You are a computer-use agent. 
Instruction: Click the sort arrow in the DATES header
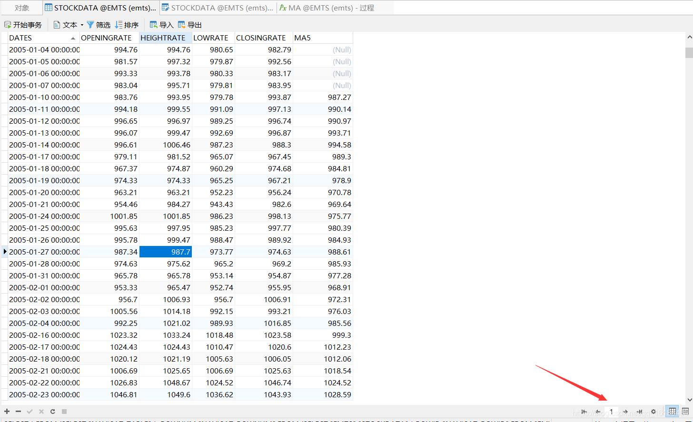pyautogui.click(x=73, y=38)
